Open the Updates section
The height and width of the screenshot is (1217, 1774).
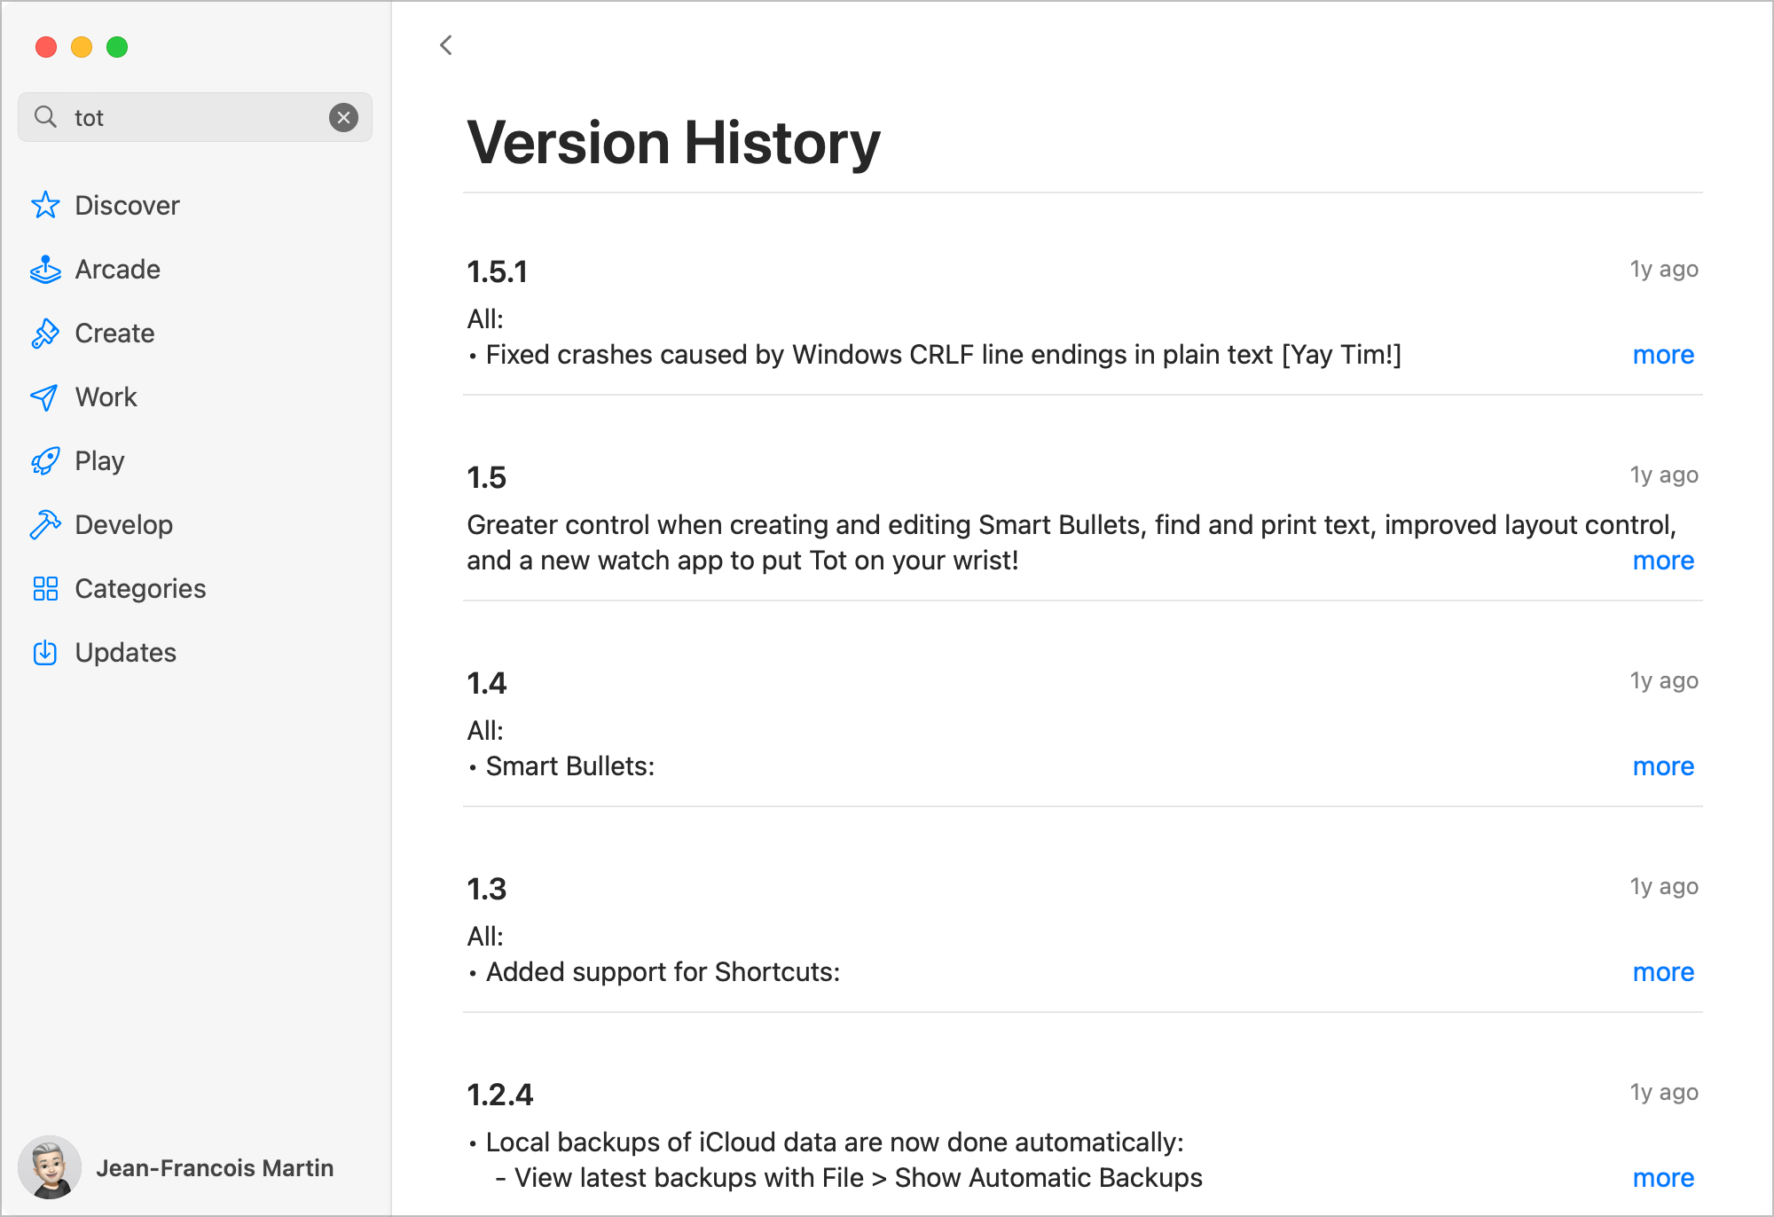click(x=125, y=652)
